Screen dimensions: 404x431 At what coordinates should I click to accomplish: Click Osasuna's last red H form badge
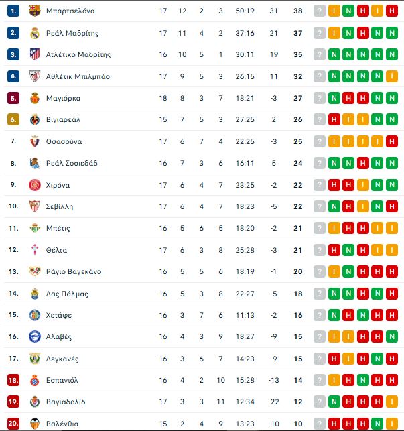tap(392, 141)
